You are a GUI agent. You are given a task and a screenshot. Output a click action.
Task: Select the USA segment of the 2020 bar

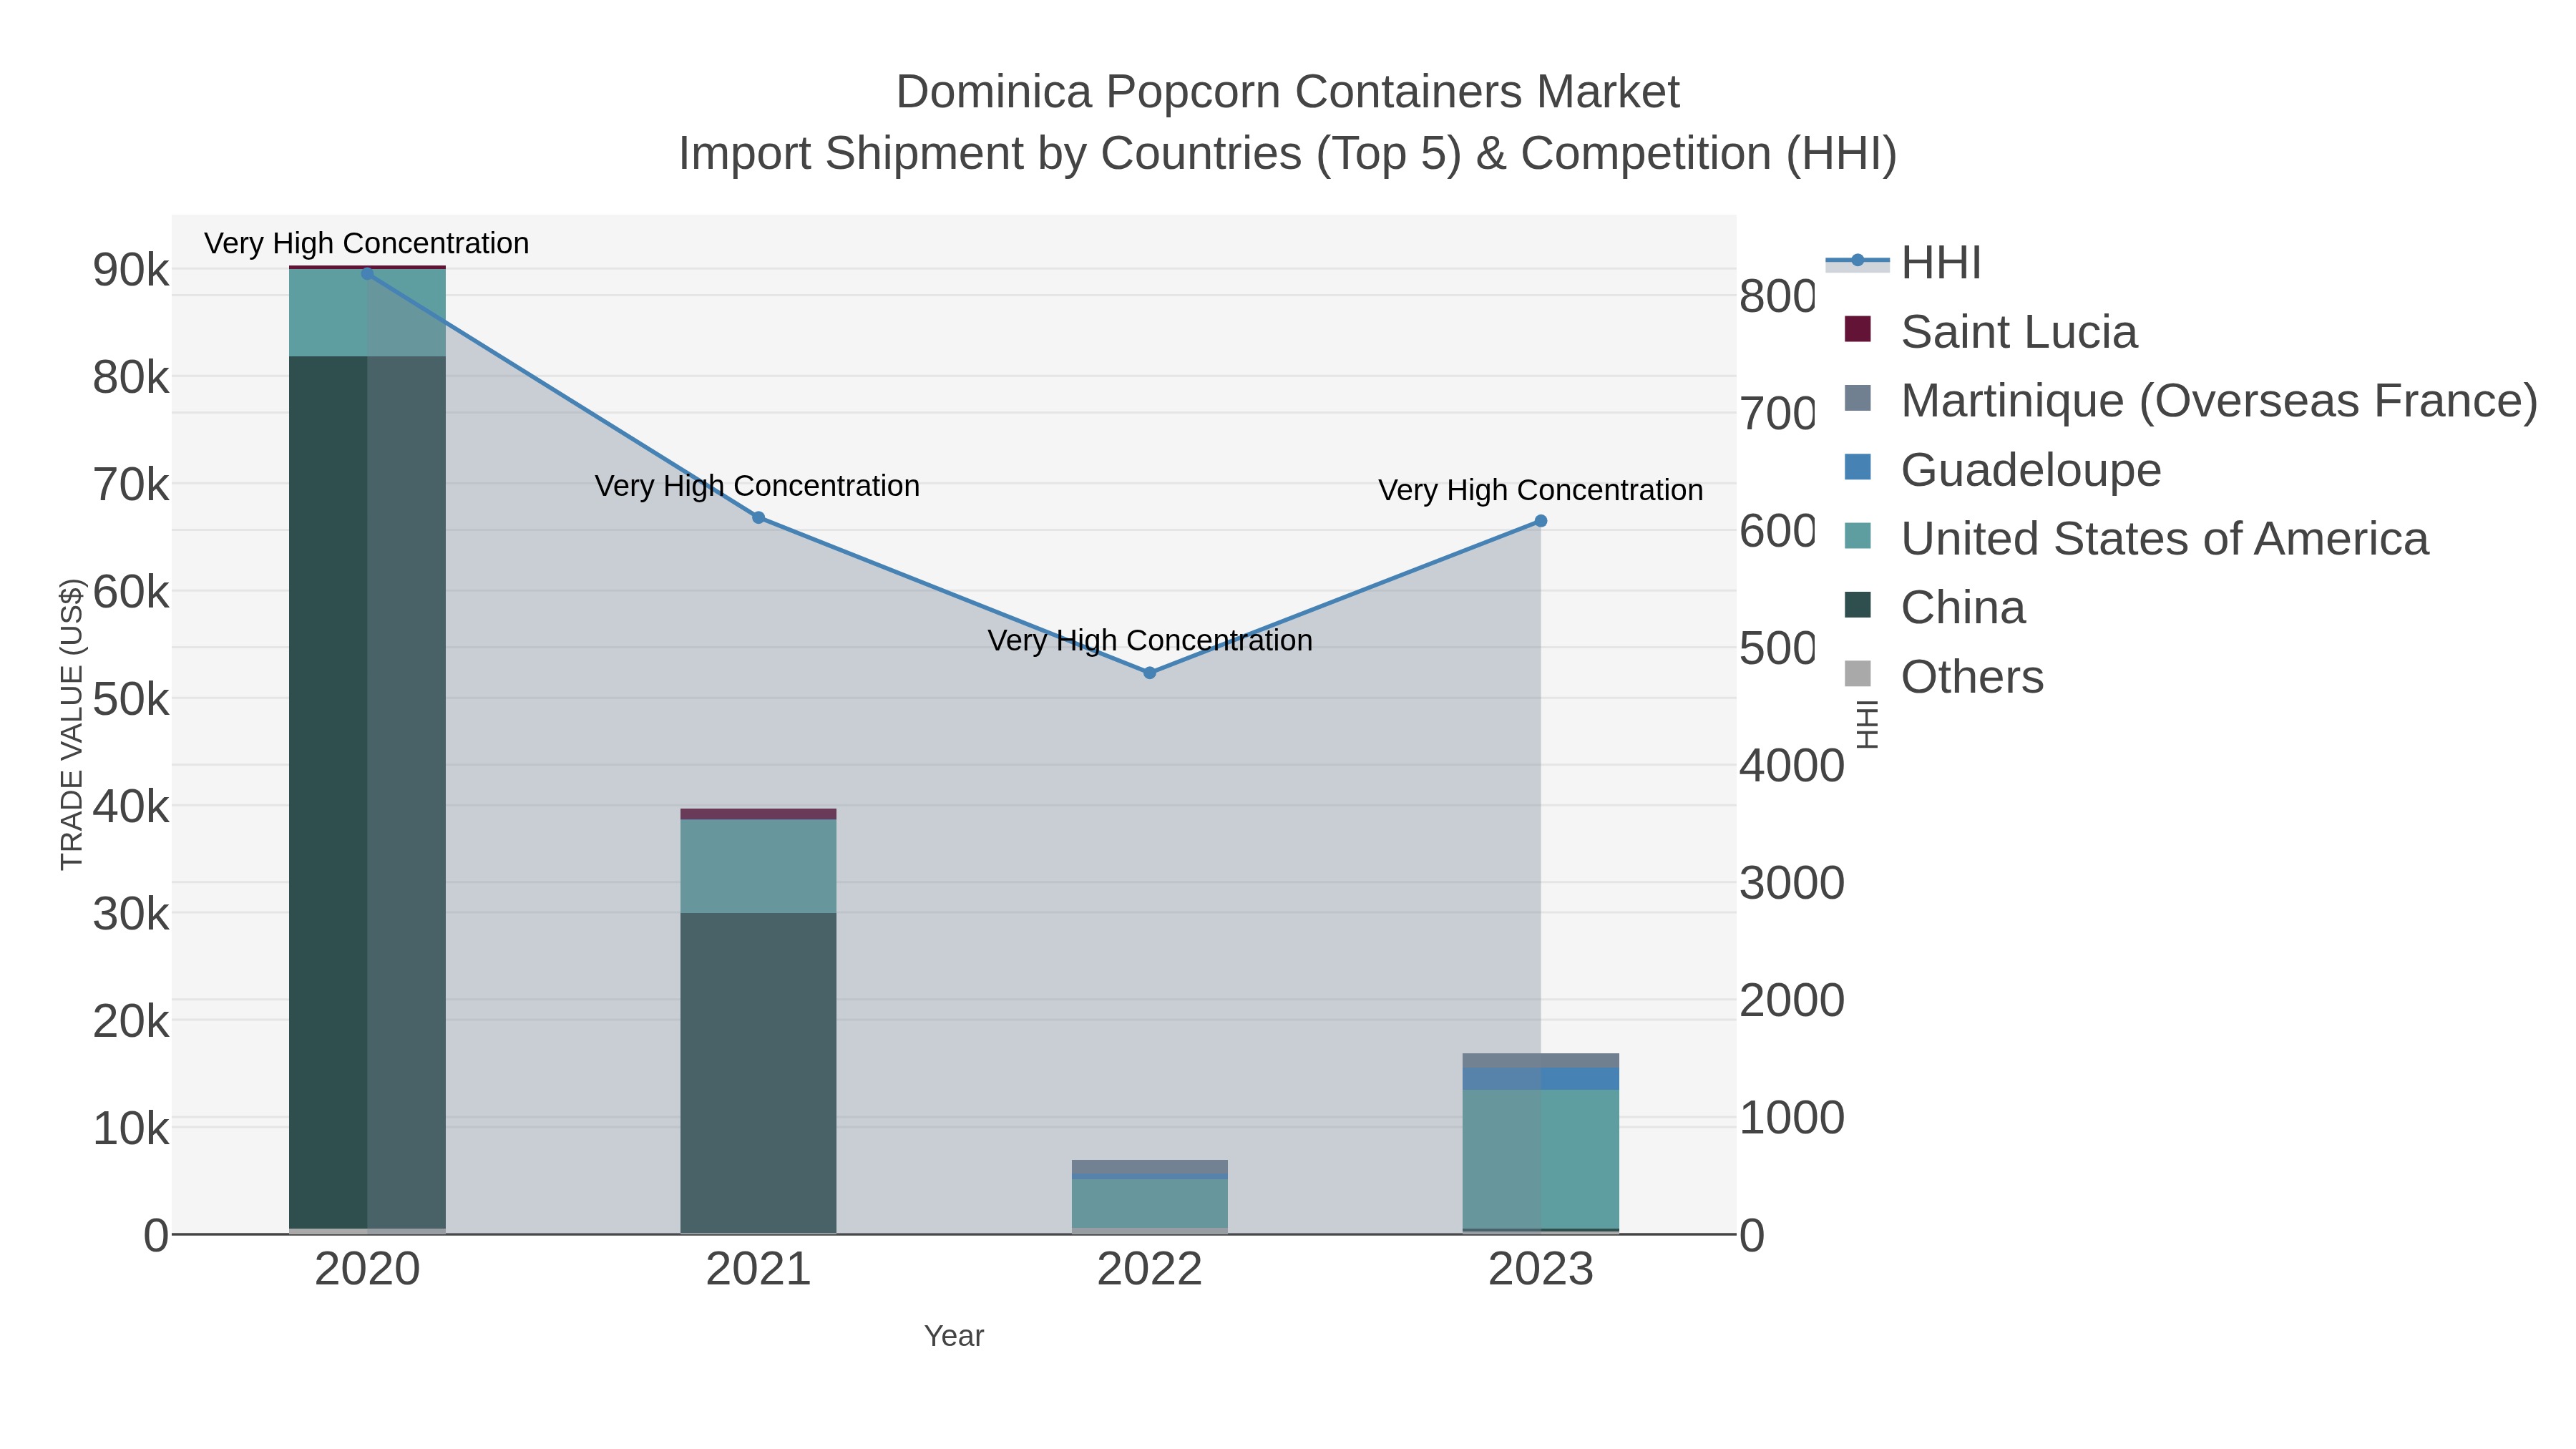pyautogui.click(x=367, y=313)
